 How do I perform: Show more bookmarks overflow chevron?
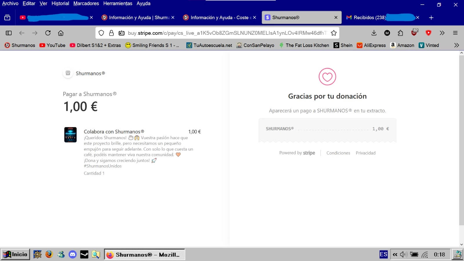456,45
